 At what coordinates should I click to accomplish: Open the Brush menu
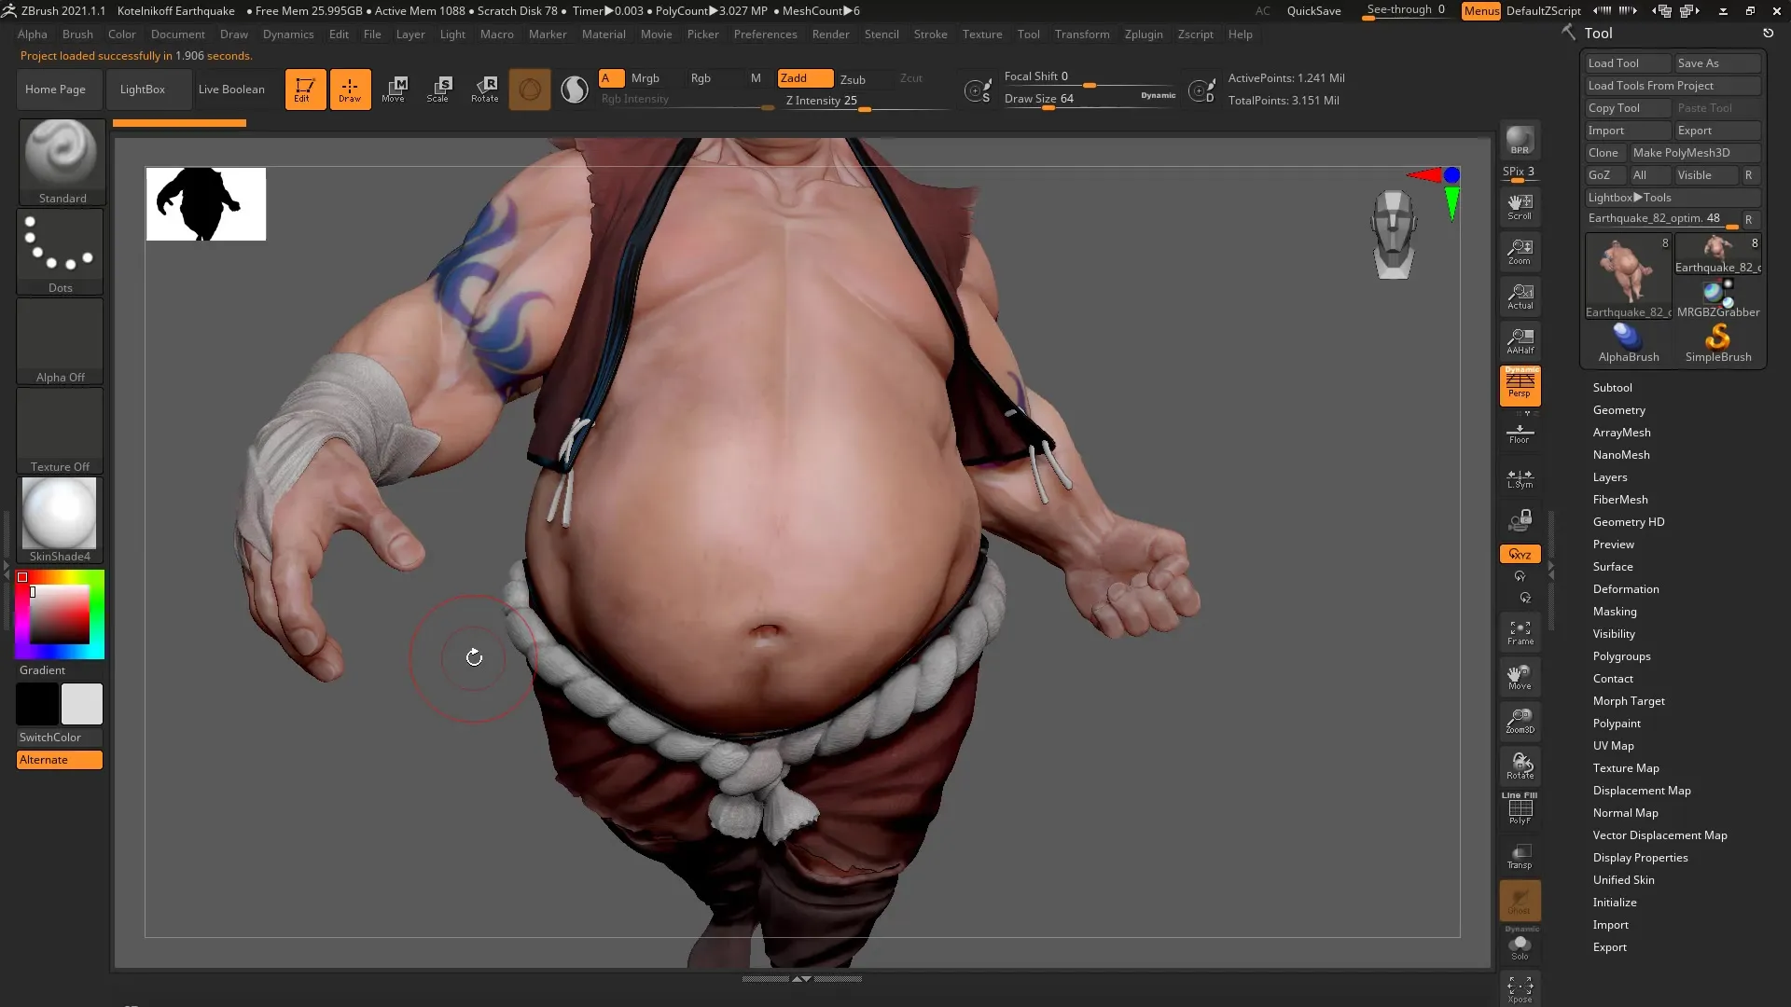click(x=77, y=34)
